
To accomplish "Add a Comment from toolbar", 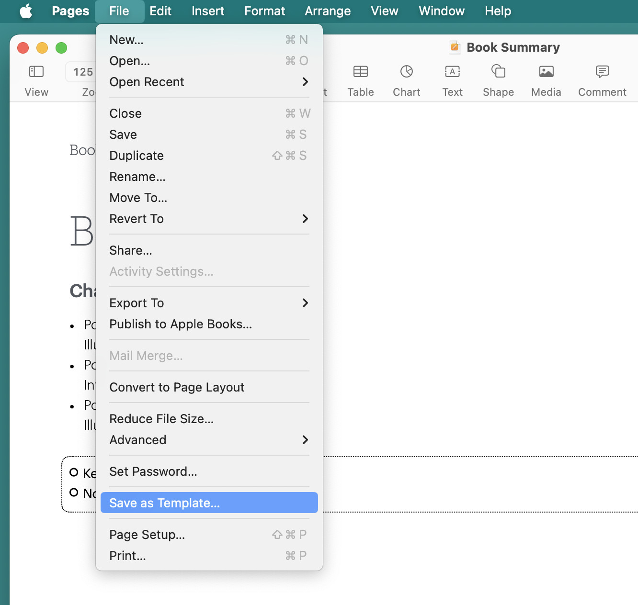I will [x=602, y=72].
